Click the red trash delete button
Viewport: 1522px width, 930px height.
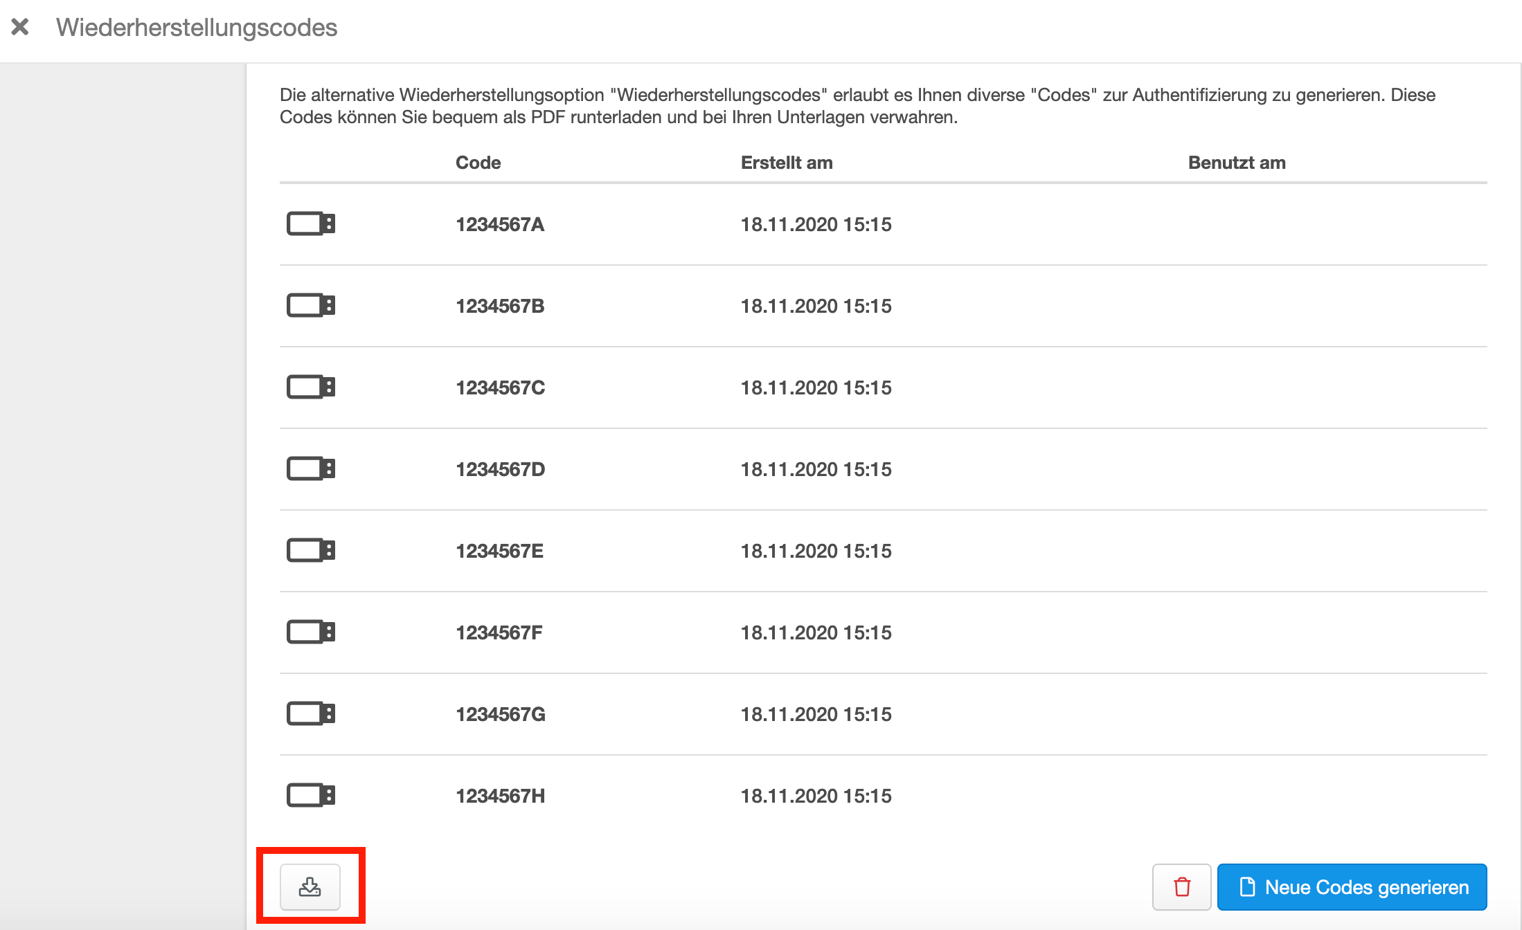[x=1181, y=886]
